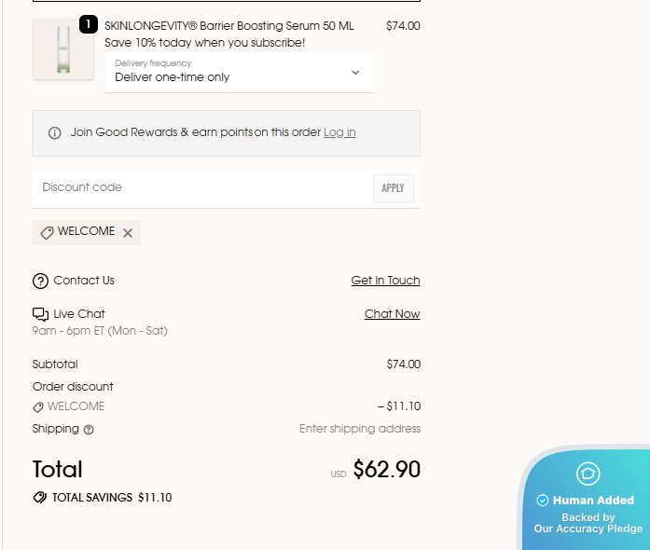Focus the Discount code input field
650x550 pixels.
click(x=202, y=187)
